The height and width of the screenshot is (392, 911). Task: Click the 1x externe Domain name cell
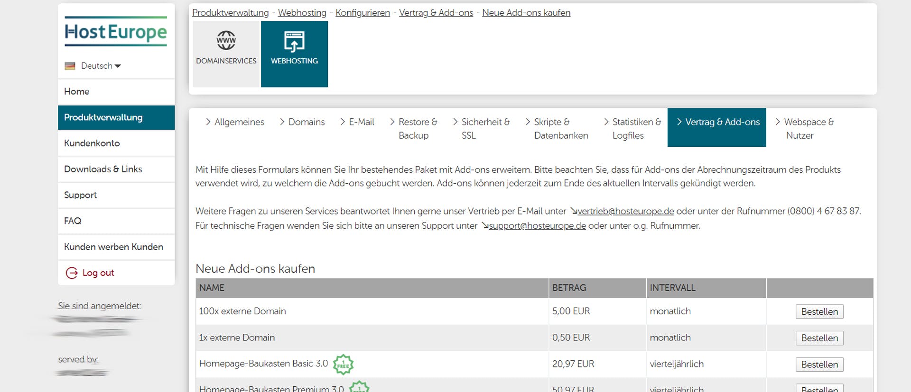click(x=372, y=338)
